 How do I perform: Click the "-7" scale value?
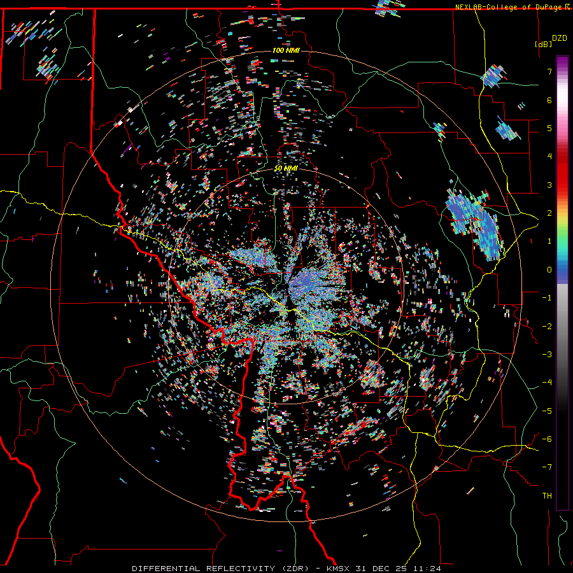(547, 467)
